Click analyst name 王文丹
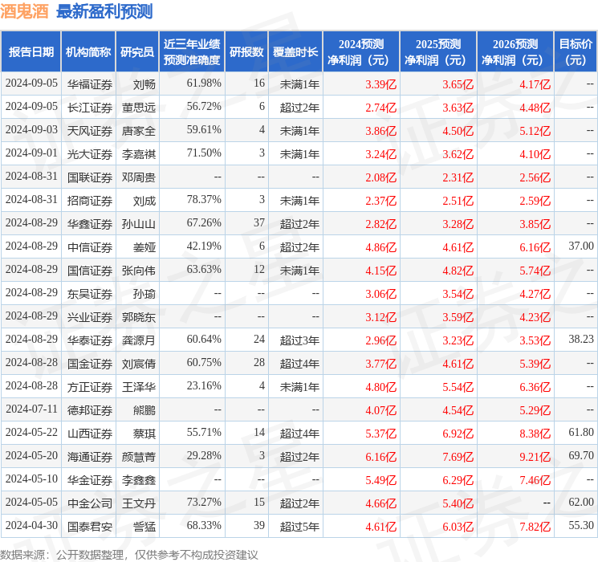The height and width of the screenshot is (562, 598). coord(139,503)
